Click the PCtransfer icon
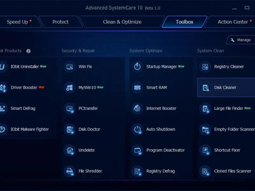Screen dimensions: 255x191 pos(69,108)
